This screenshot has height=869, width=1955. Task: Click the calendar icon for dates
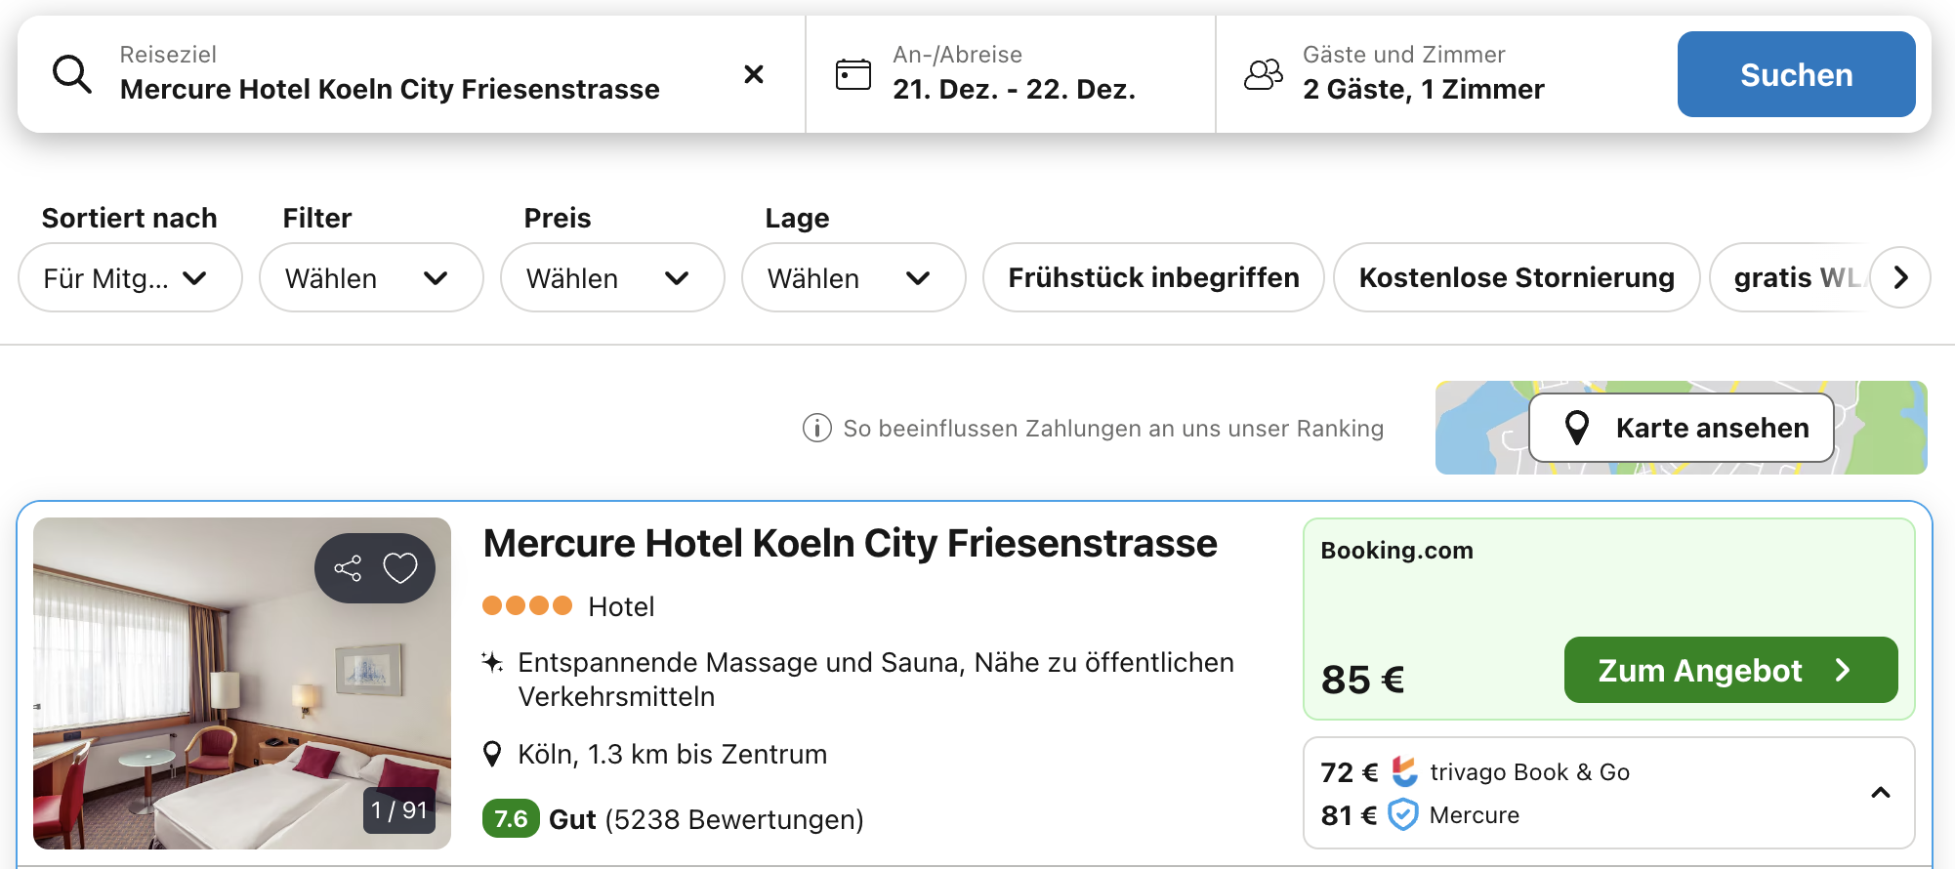(x=853, y=74)
